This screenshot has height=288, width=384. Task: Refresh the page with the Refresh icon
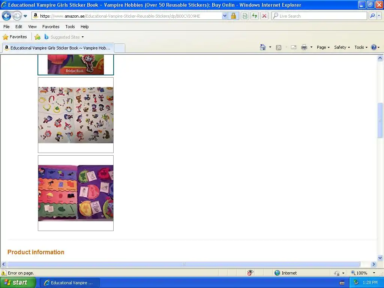point(255,16)
